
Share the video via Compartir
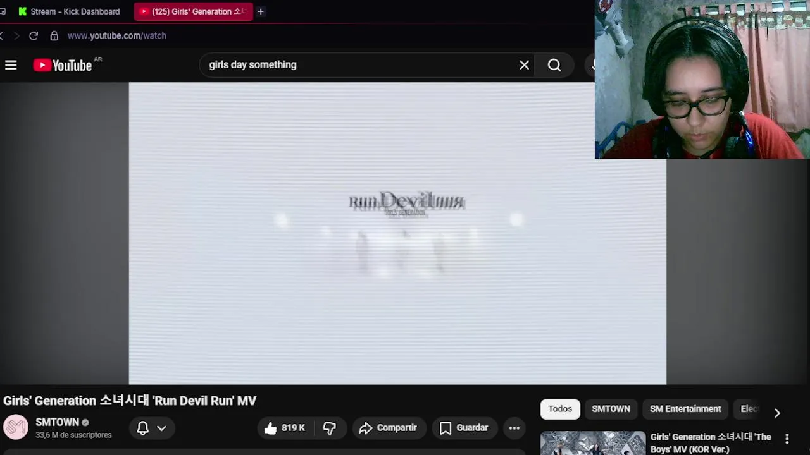[x=389, y=428]
